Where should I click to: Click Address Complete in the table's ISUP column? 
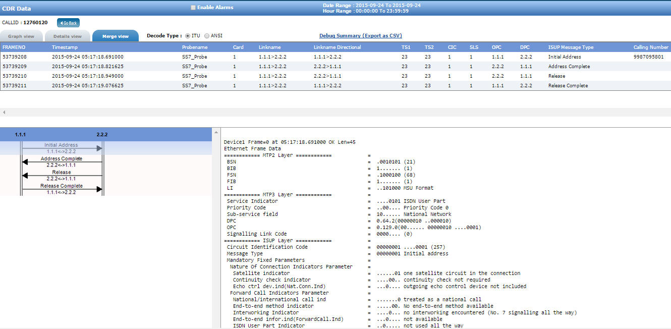569,67
